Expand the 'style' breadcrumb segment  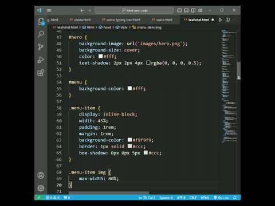[121, 27]
